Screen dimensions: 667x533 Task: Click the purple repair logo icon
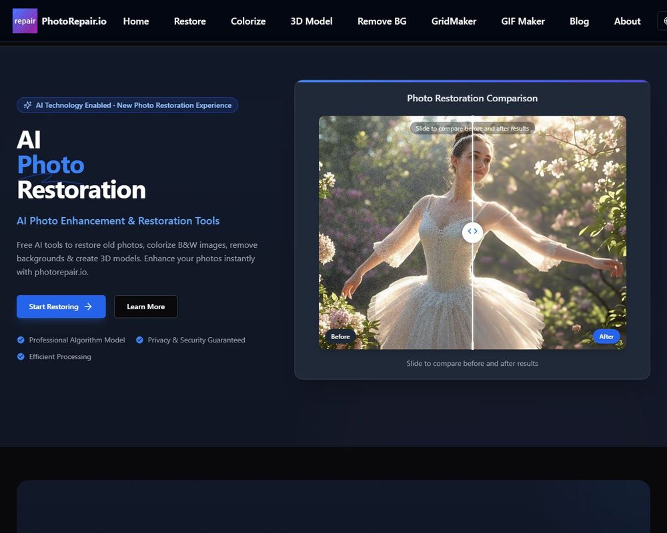tap(25, 21)
